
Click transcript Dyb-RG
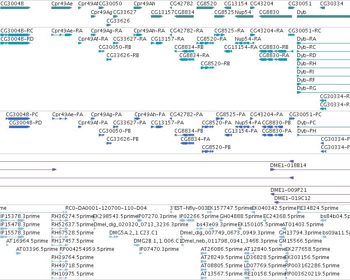pos(306,88)
